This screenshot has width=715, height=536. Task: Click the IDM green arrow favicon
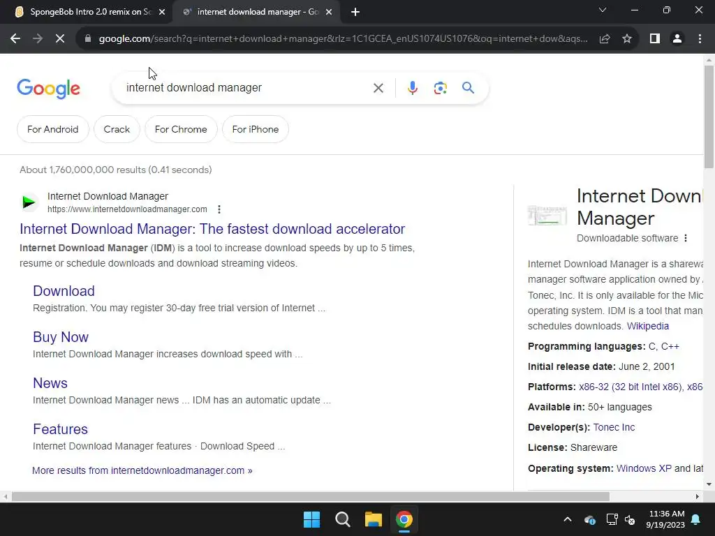tap(29, 202)
